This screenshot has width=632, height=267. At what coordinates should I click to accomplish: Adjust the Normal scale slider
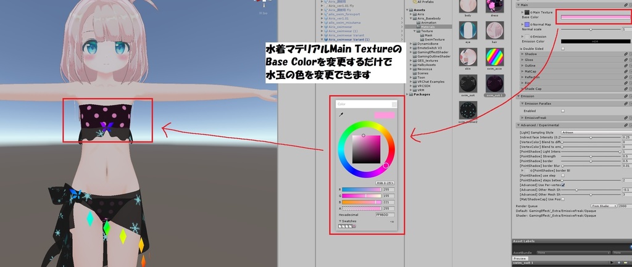point(591,30)
